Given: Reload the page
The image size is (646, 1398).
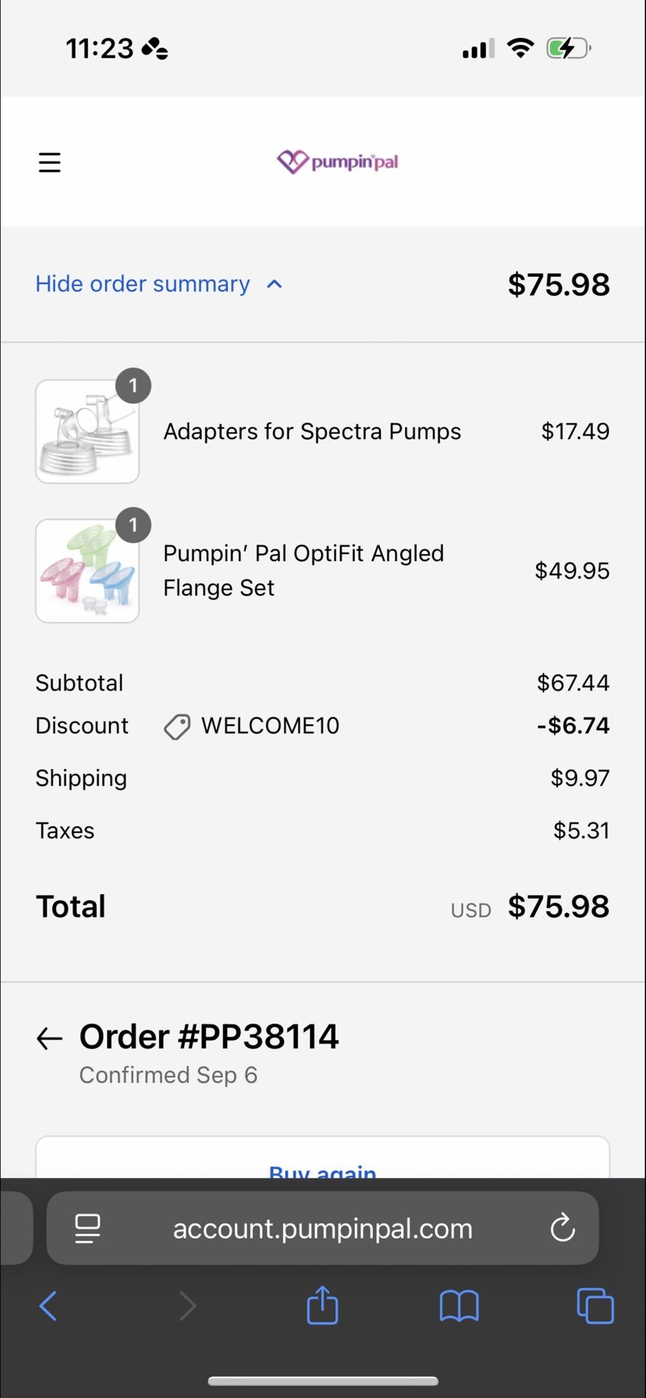Looking at the screenshot, I should click(562, 1228).
